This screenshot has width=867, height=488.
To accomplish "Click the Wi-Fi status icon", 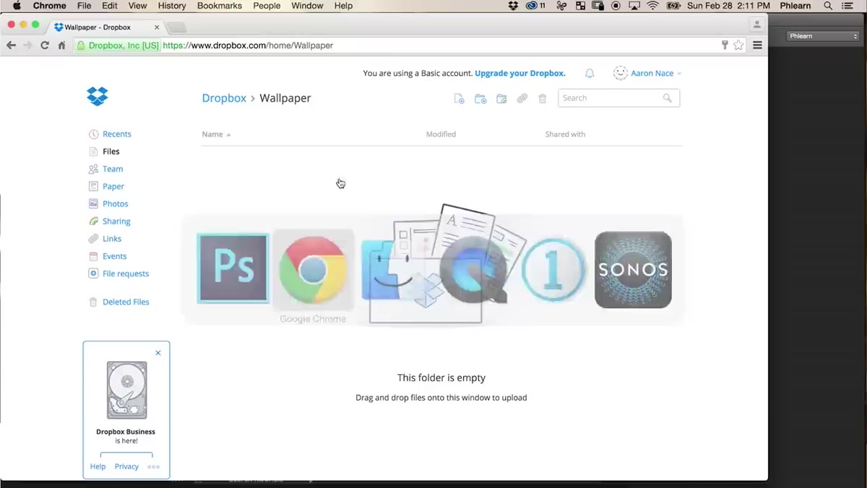I will 653,6.
